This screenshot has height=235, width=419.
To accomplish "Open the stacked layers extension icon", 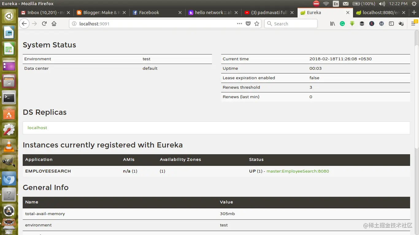I will point(362,24).
